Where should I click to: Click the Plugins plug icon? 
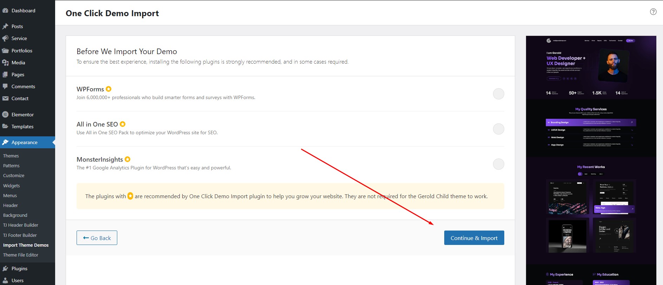(x=5, y=268)
